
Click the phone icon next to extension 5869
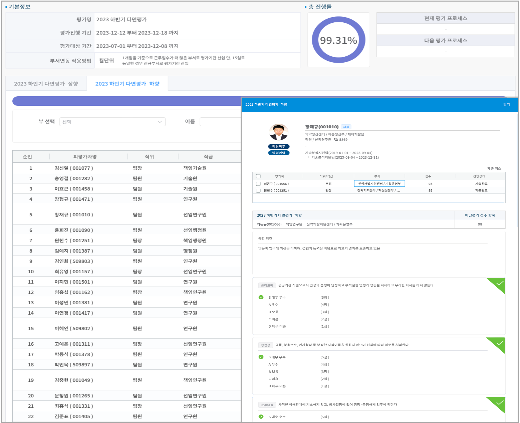pyautogui.click(x=336, y=140)
